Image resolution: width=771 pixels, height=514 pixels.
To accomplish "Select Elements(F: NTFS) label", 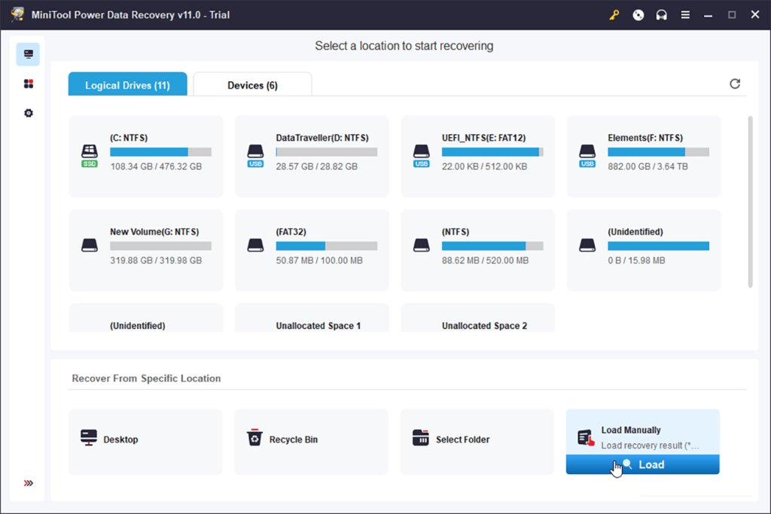I will (645, 138).
